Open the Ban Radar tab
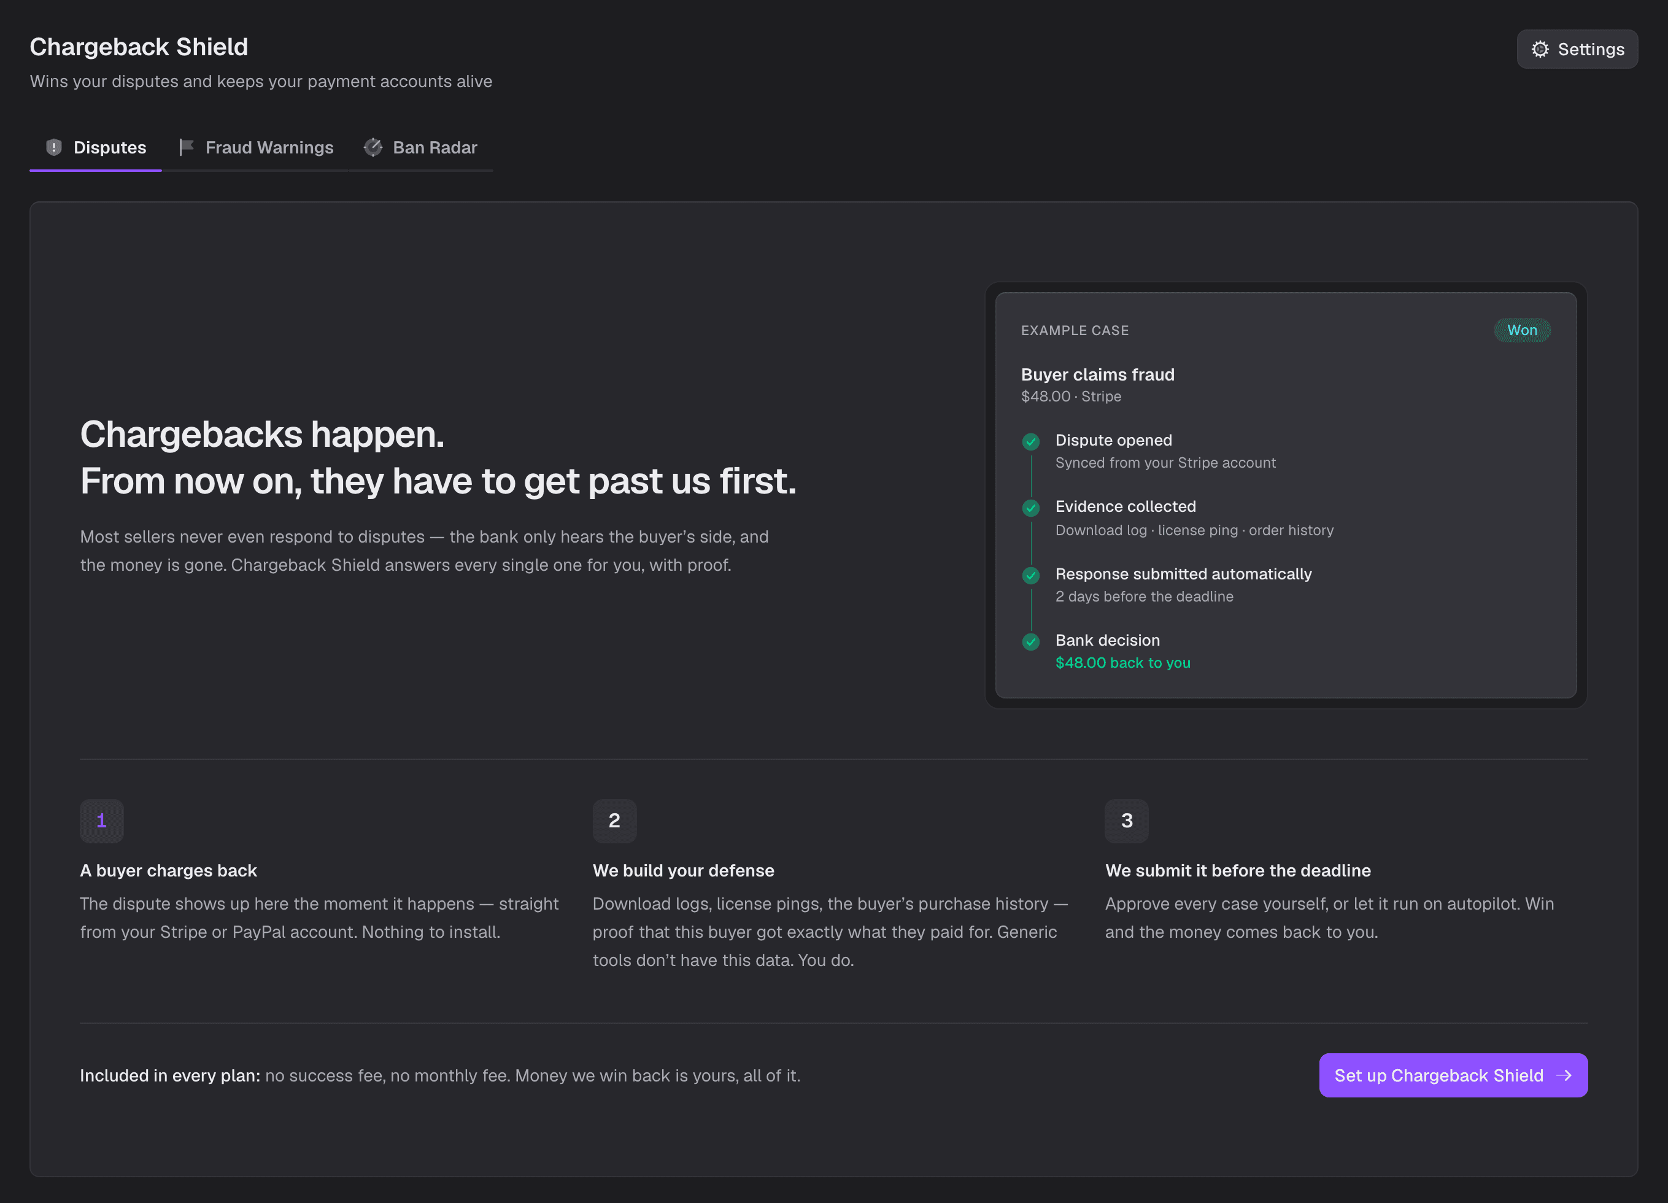Screen dimensions: 1668x1203 coord(420,147)
